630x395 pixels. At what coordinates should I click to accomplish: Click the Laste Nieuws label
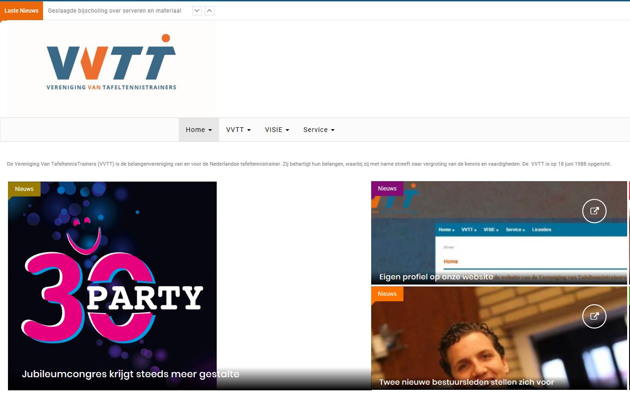coord(22,11)
